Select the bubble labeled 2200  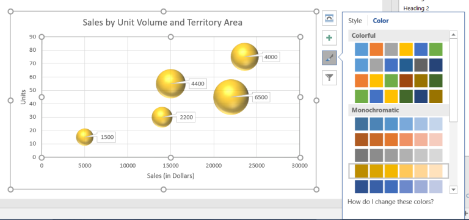tap(162, 117)
